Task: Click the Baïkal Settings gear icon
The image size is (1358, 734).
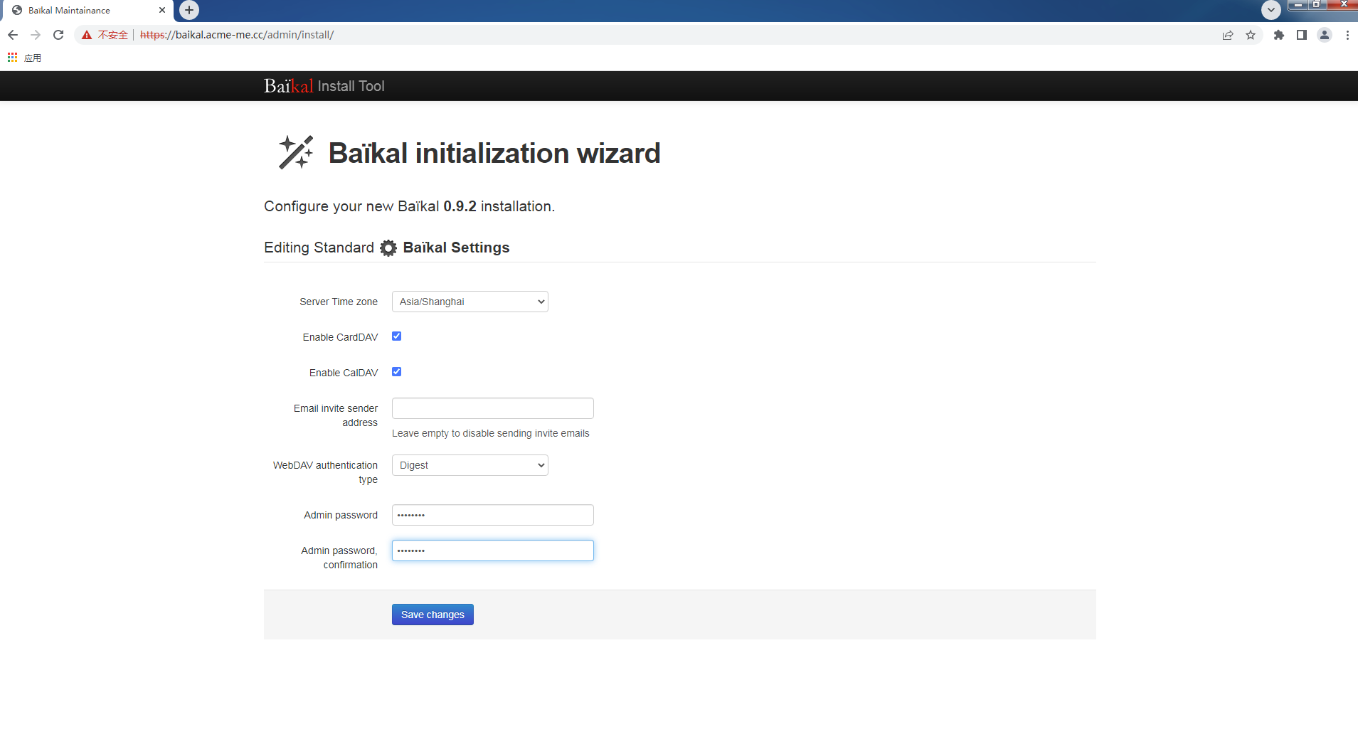Action: click(x=388, y=248)
